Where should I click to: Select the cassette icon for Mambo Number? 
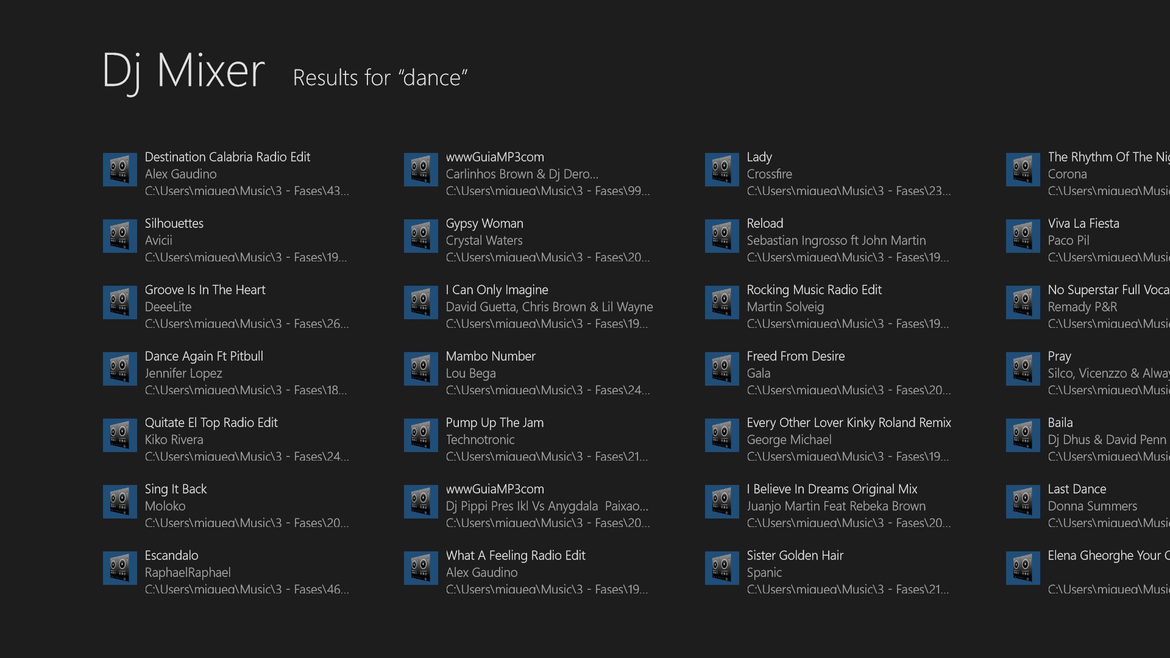click(420, 369)
